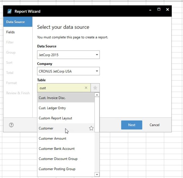
Task: Click the Cancel button
Action: click(154, 125)
